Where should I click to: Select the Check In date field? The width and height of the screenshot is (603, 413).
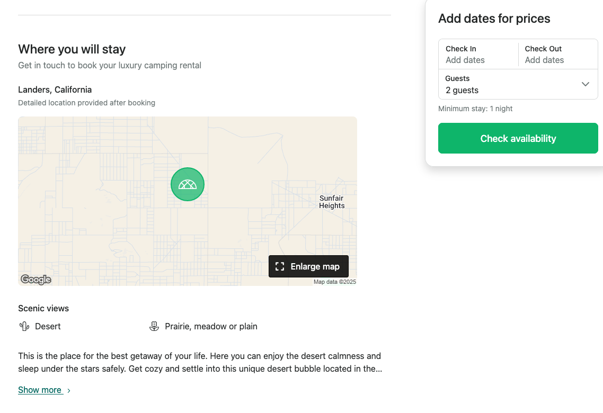pos(478,54)
